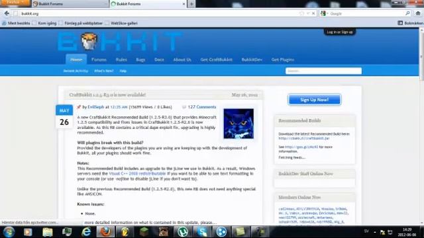The width and height of the screenshot is (424, 238).
Task: Select the active Bukkit Forums tab
Action: pyautogui.click(x=148, y=4)
